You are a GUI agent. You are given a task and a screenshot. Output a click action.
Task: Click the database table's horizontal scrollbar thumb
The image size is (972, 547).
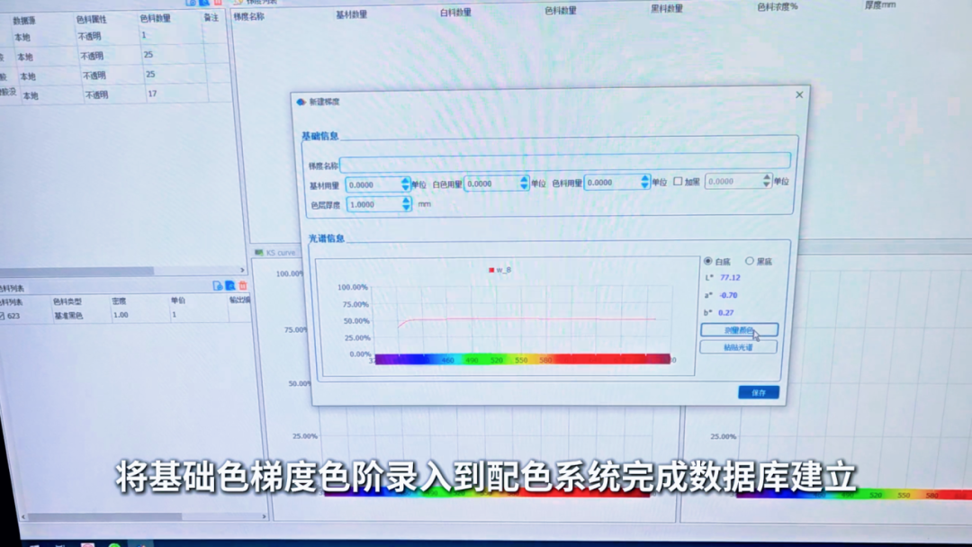click(76, 271)
